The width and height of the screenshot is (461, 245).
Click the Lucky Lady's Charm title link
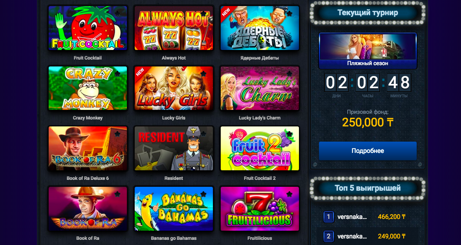click(259, 118)
